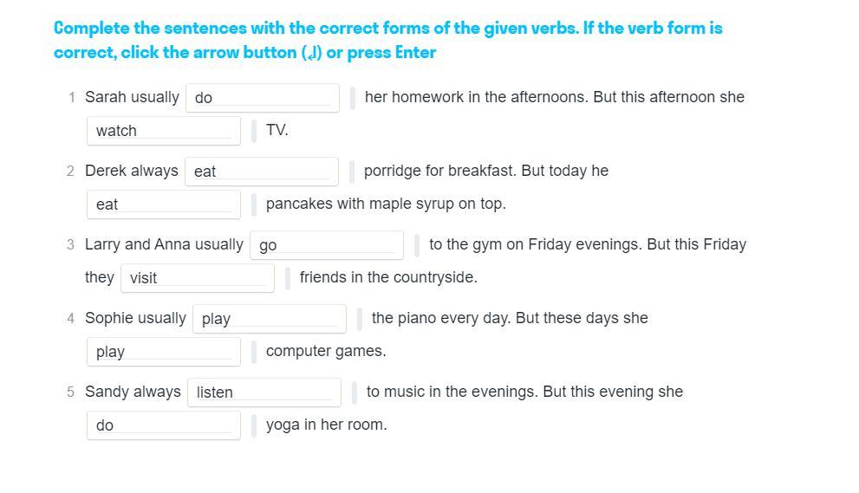Select the 'do' field before 'yoga in her room'
The image size is (859, 493).
(164, 425)
